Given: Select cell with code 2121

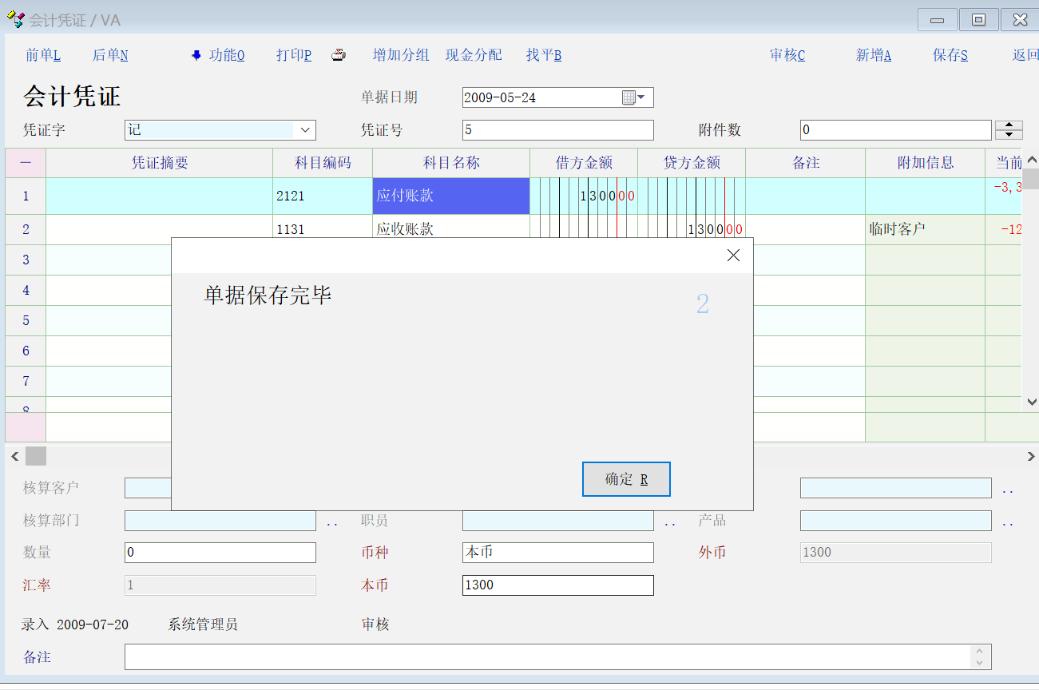Looking at the screenshot, I should click(x=323, y=196).
